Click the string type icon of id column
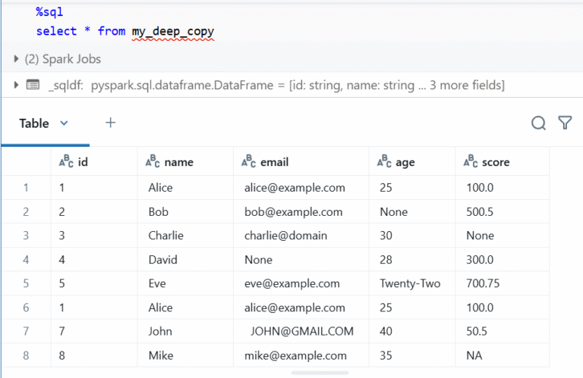Screen dimensions: 583x378 click(65, 161)
